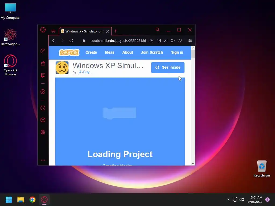
Task: Reload the Scratch page
Action: point(71,41)
